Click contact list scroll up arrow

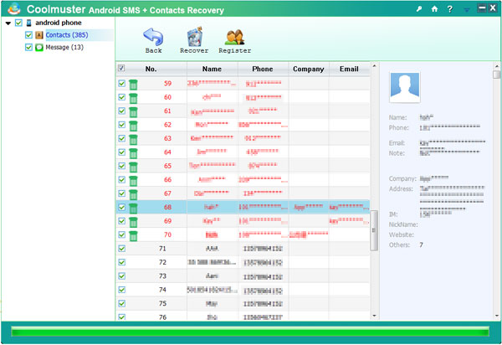point(374,66)
